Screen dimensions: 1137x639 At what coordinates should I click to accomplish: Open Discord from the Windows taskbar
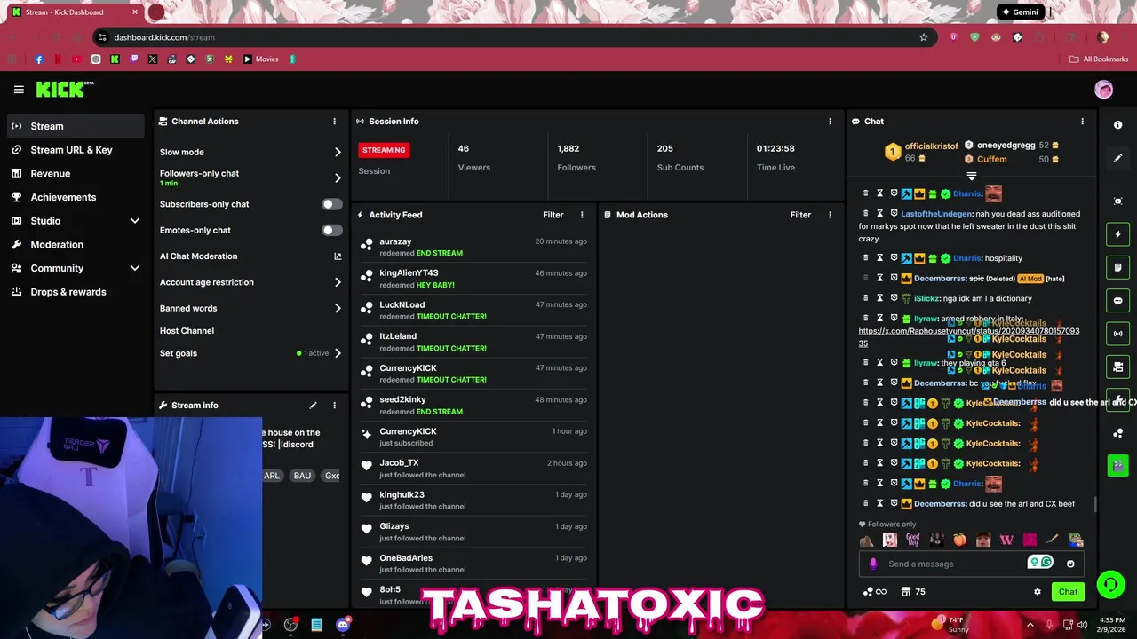coord(343,625)
